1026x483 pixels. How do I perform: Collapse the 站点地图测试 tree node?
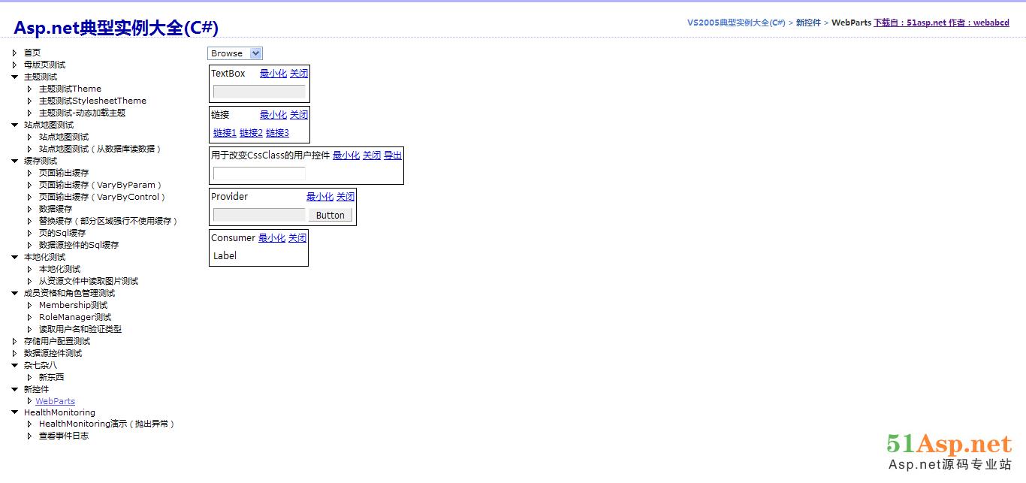(x=15, y=125)
